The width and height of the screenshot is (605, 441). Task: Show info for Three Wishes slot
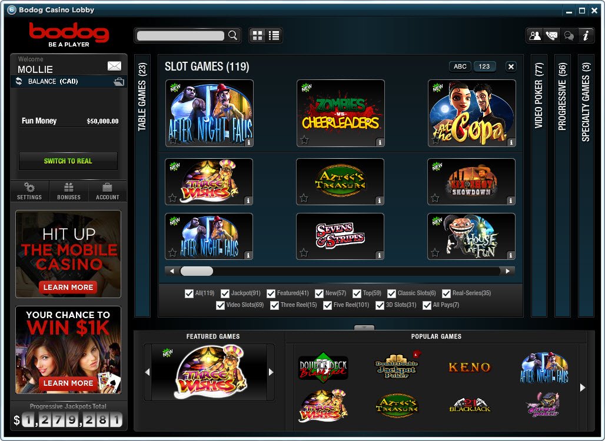click(248, 201)
